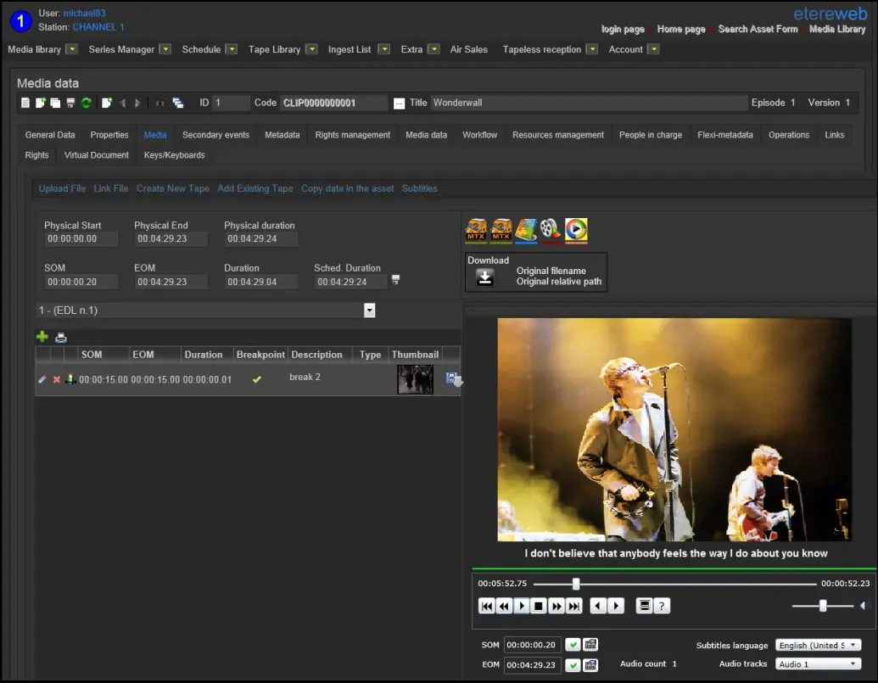Expand the Audio tracks dropdown

pyautogui.click(x=818, y=664)
